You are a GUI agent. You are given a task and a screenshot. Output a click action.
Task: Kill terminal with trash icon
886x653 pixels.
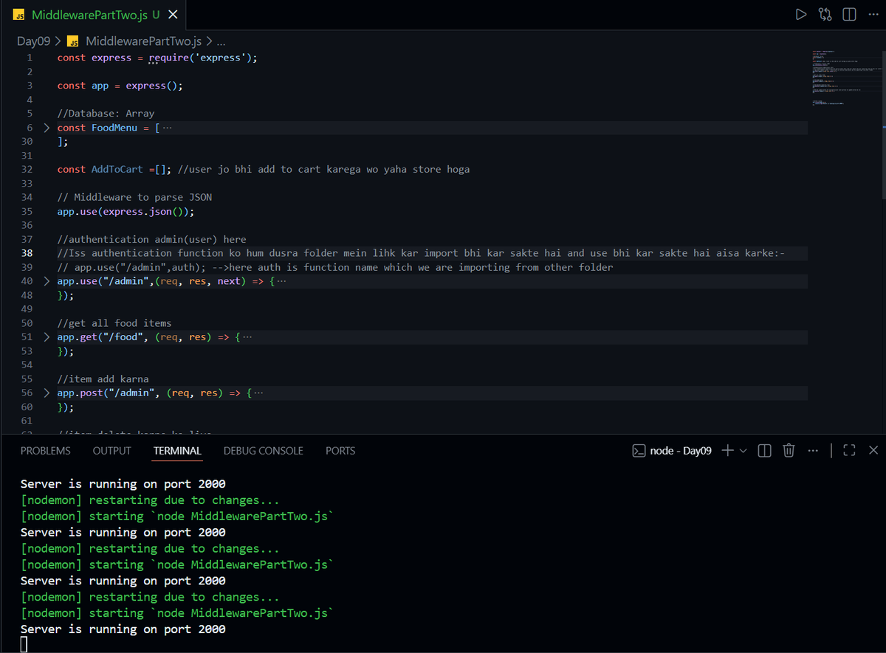[x=789, y=450]
